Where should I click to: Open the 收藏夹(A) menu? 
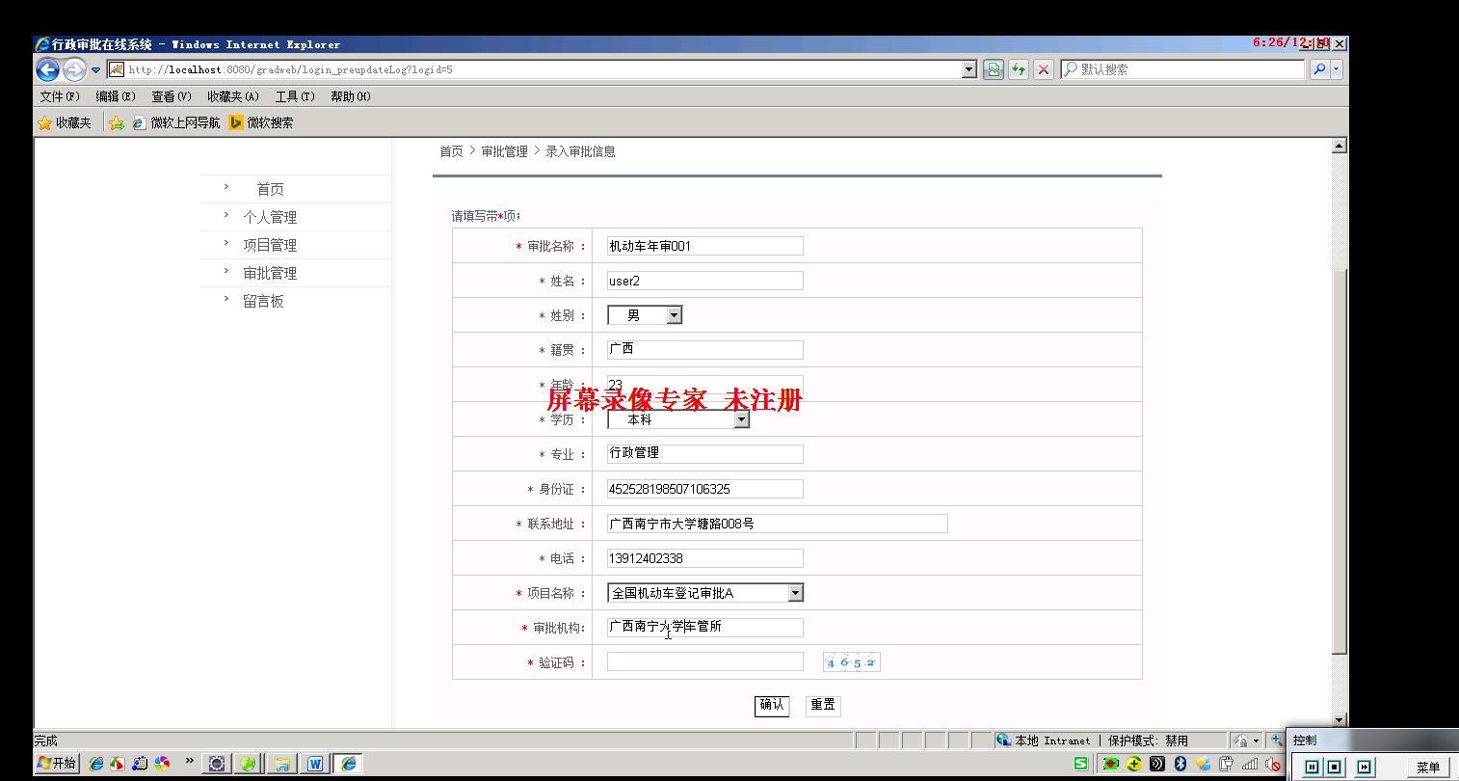pos(232,96)
